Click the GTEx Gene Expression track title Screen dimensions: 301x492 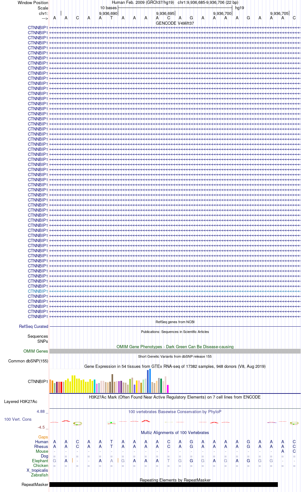tap(175, 366)
